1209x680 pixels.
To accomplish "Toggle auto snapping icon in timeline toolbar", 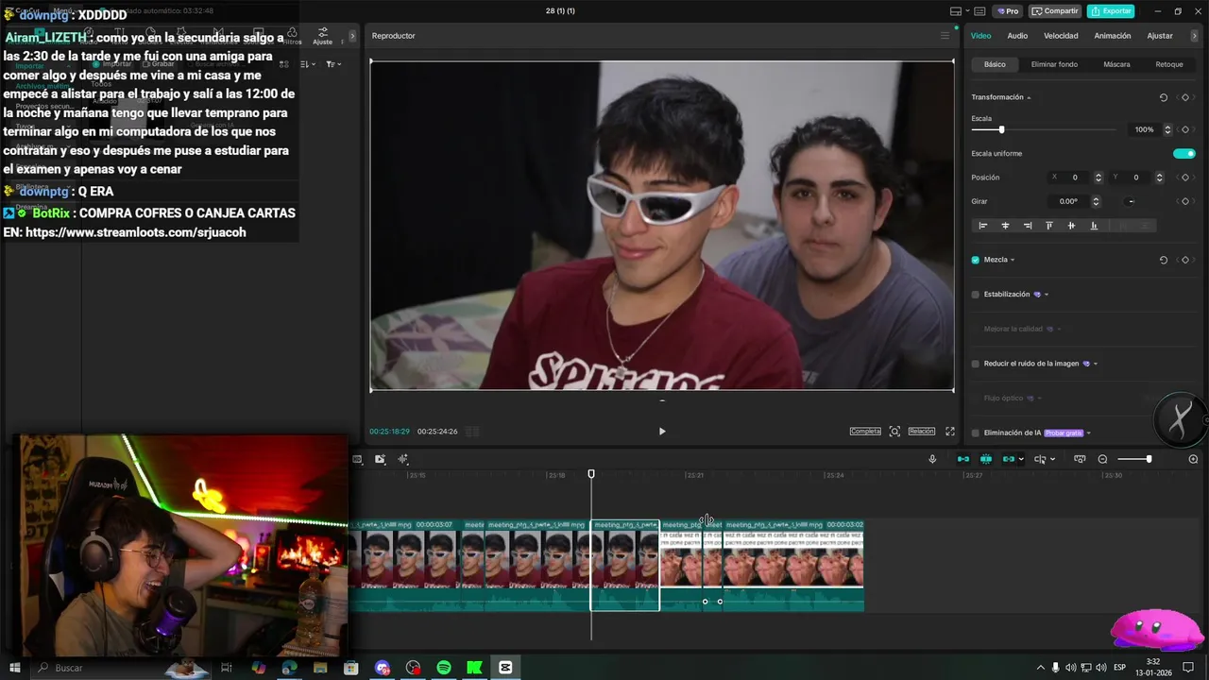I will (x=986, y=459).
